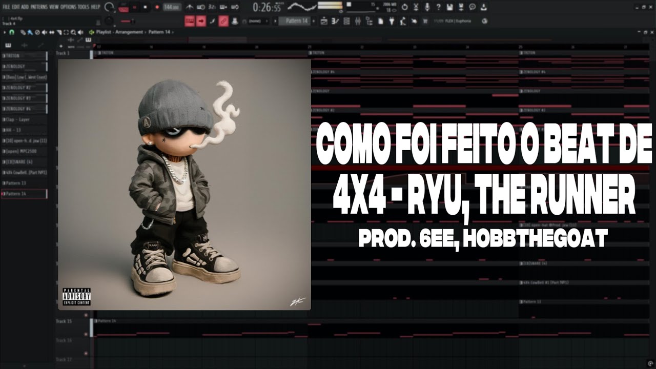Click the undo history circular arrow icon
The height and width of the screenshot is (369, 656).
click(x=405, y=7)
